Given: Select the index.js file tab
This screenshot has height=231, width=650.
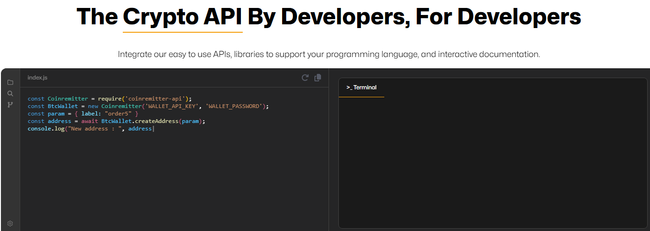Looking at the screenshot, I should [x=37, y=78].
